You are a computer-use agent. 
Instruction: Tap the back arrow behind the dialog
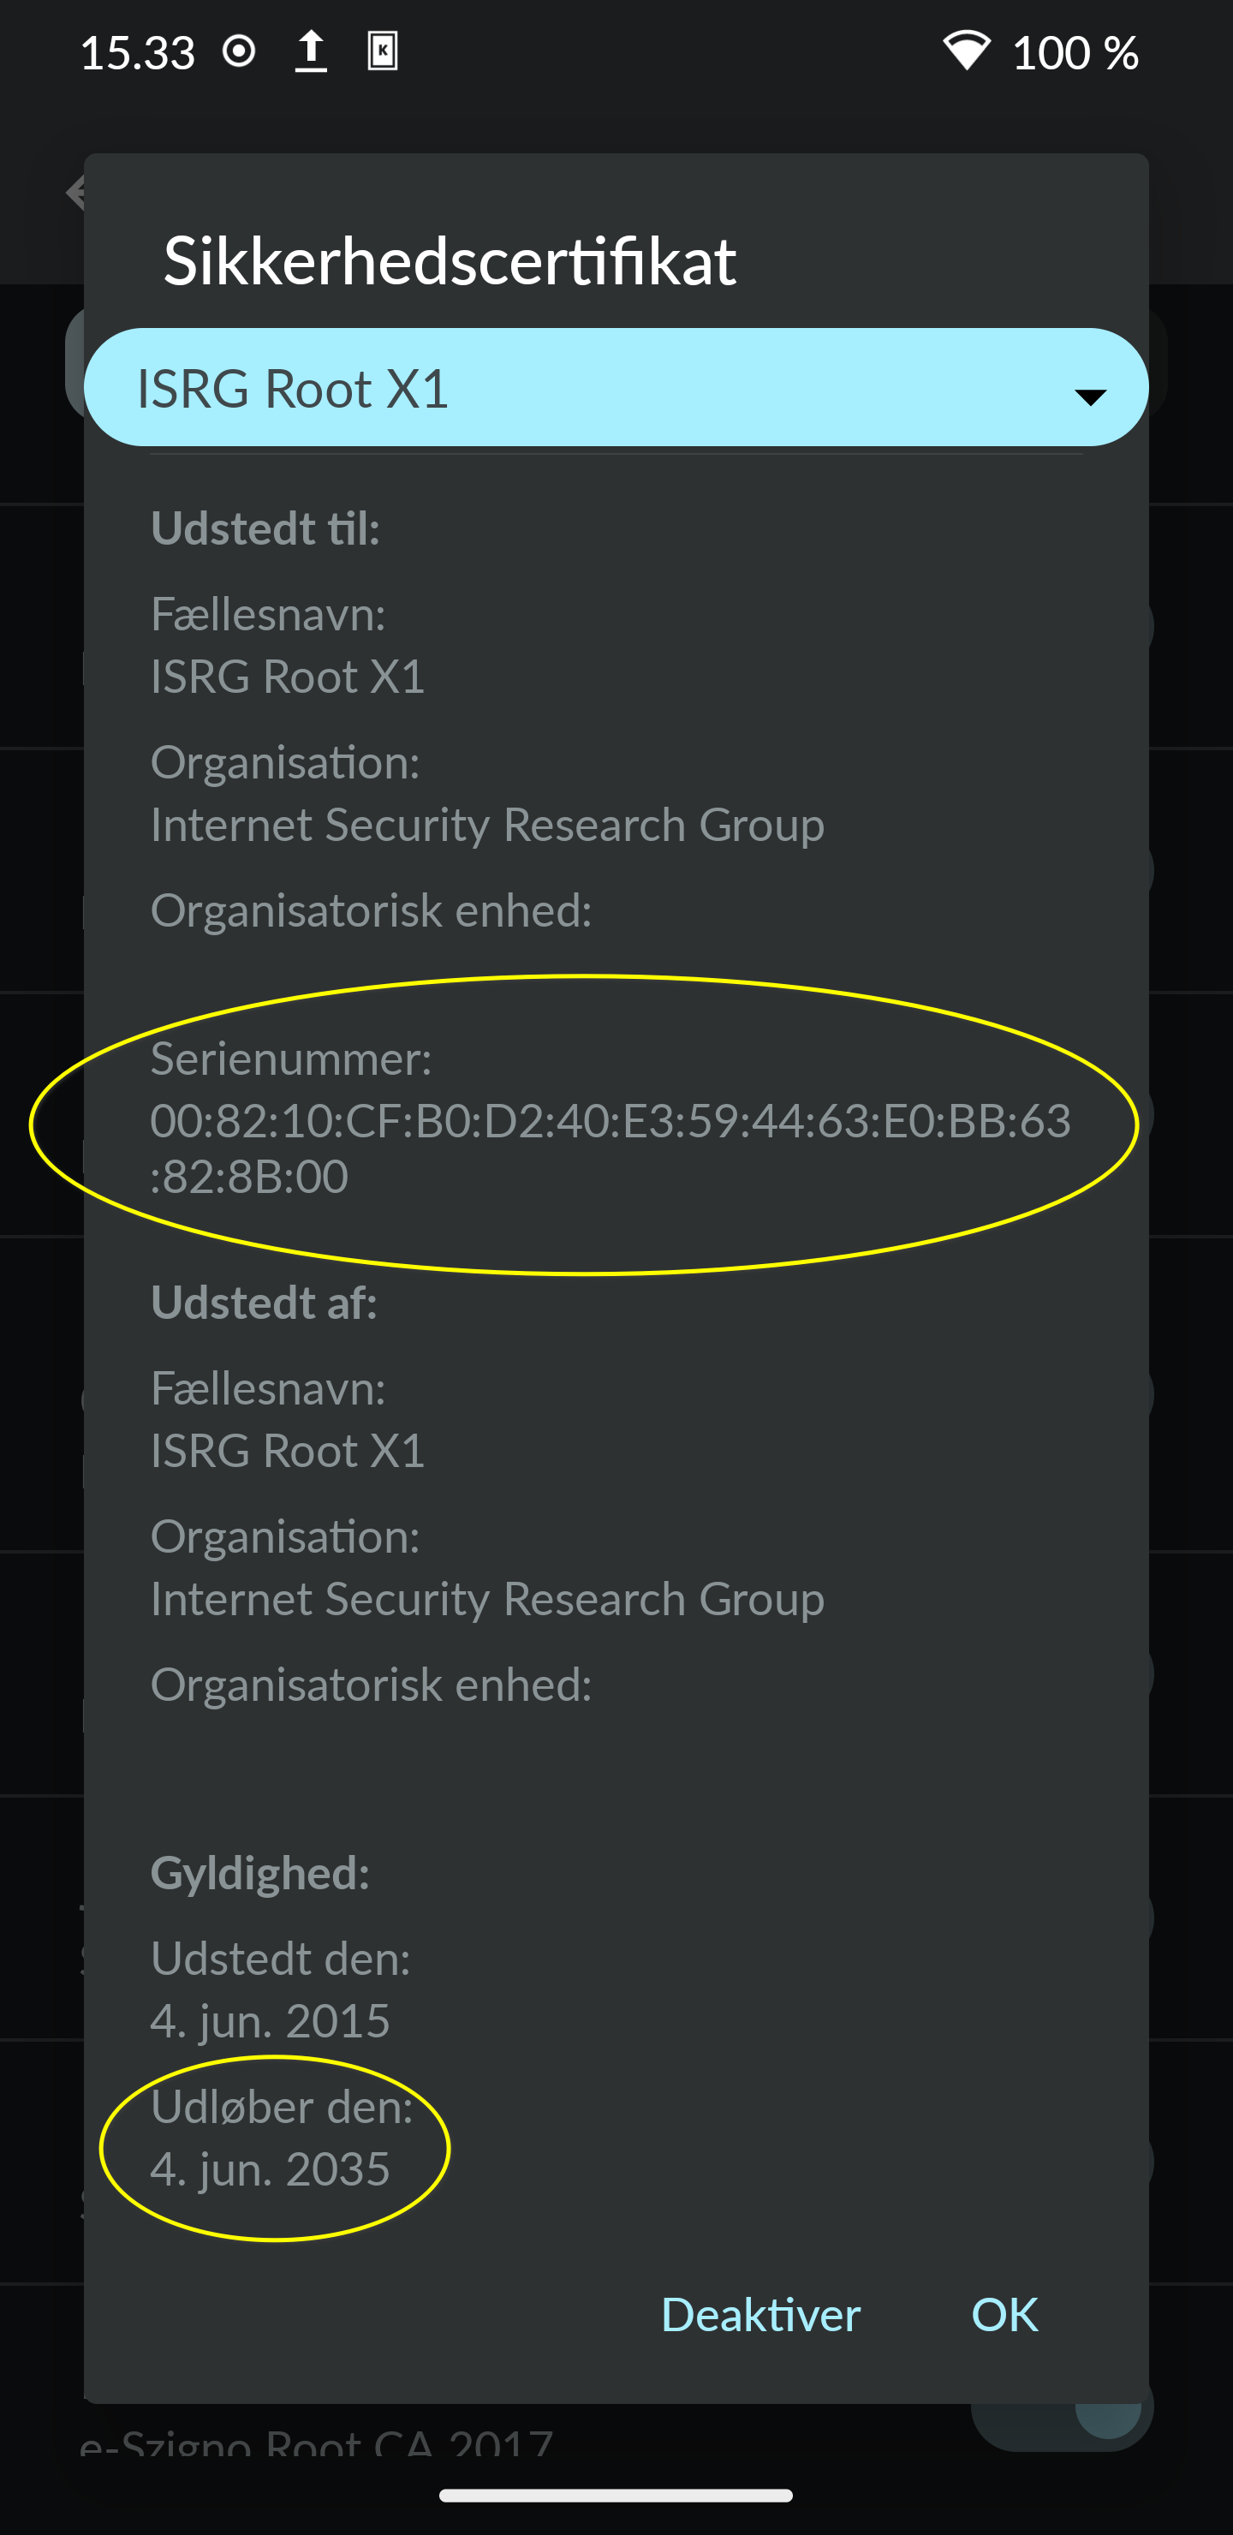[75, 191]
